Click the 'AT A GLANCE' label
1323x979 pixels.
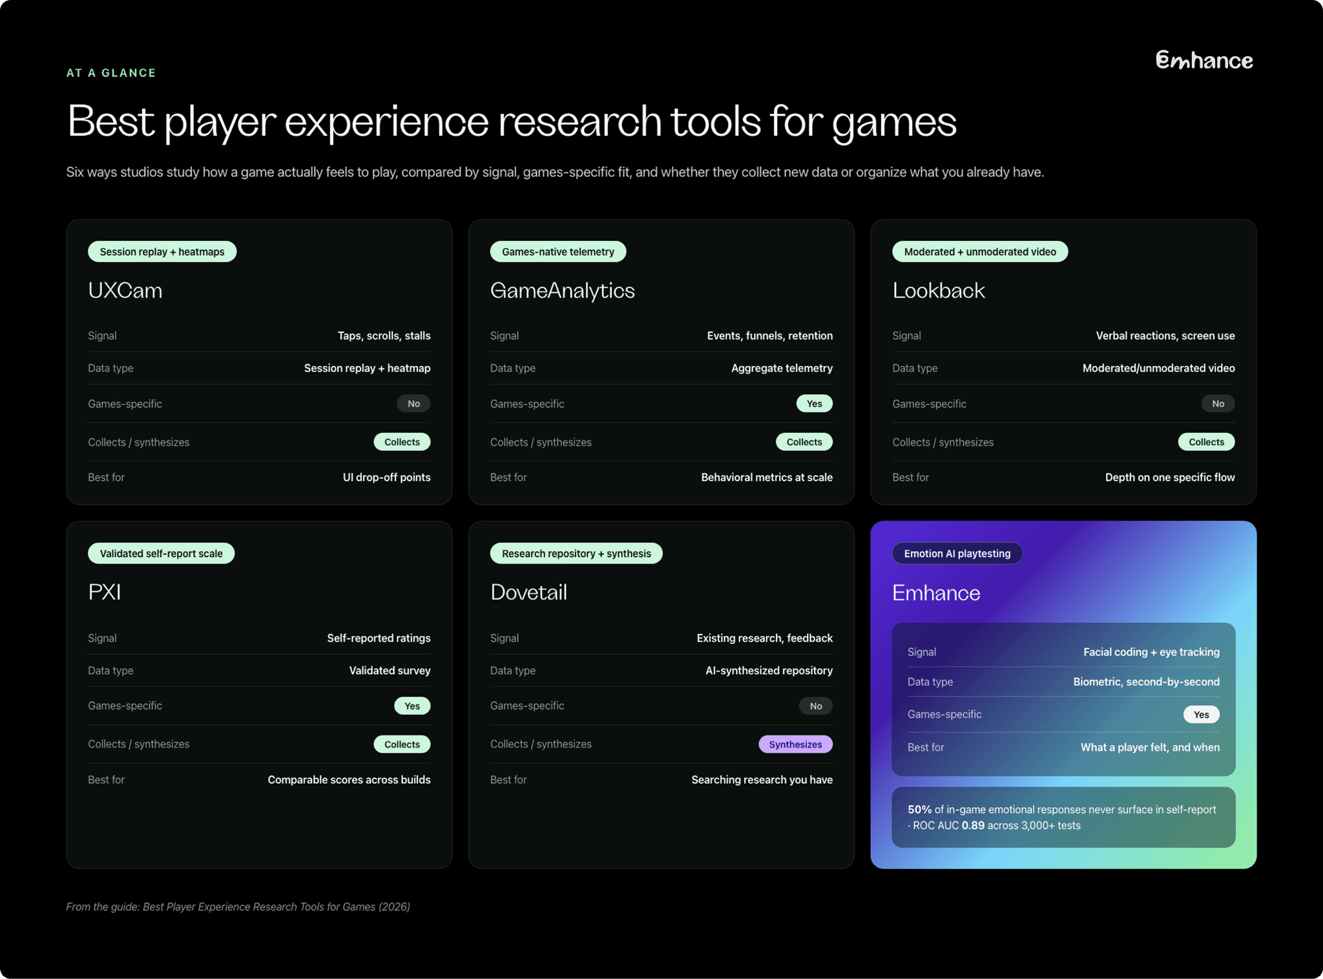coord(111,73)
